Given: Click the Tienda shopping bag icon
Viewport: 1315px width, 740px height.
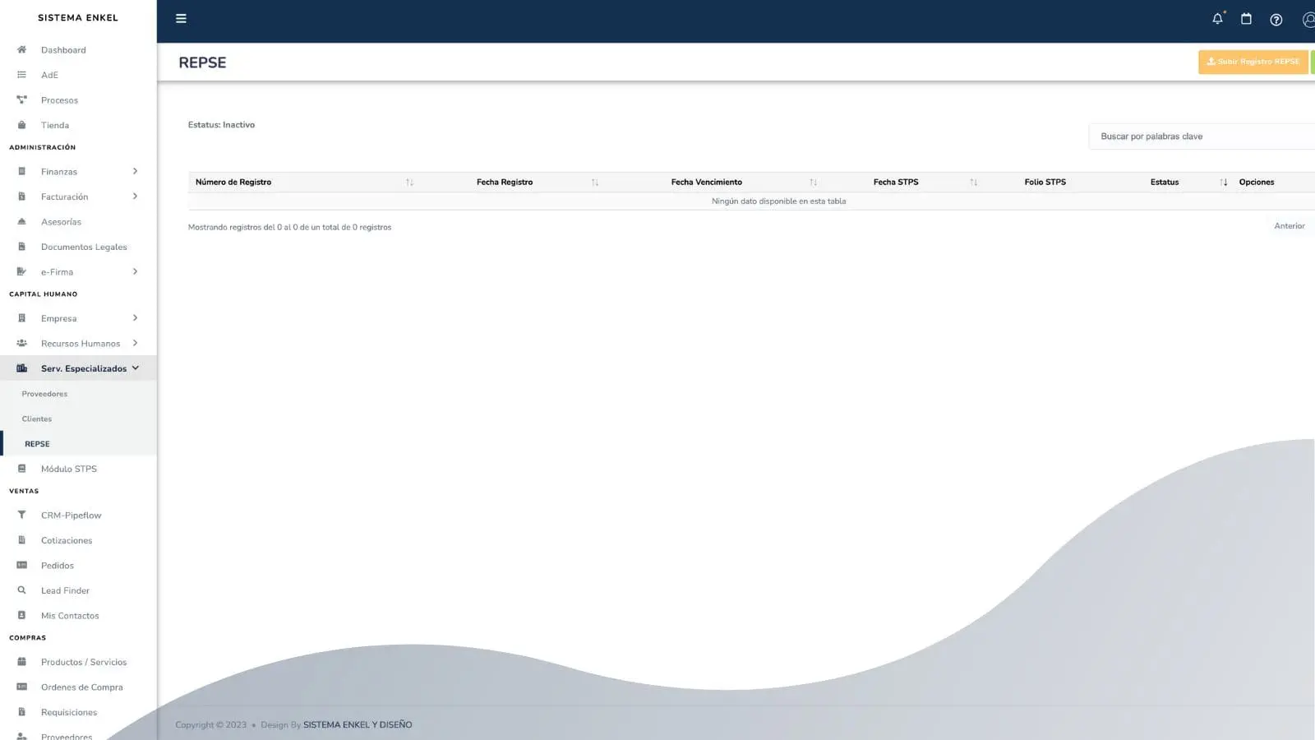Looking at the screenshot, I should (22, 125).
